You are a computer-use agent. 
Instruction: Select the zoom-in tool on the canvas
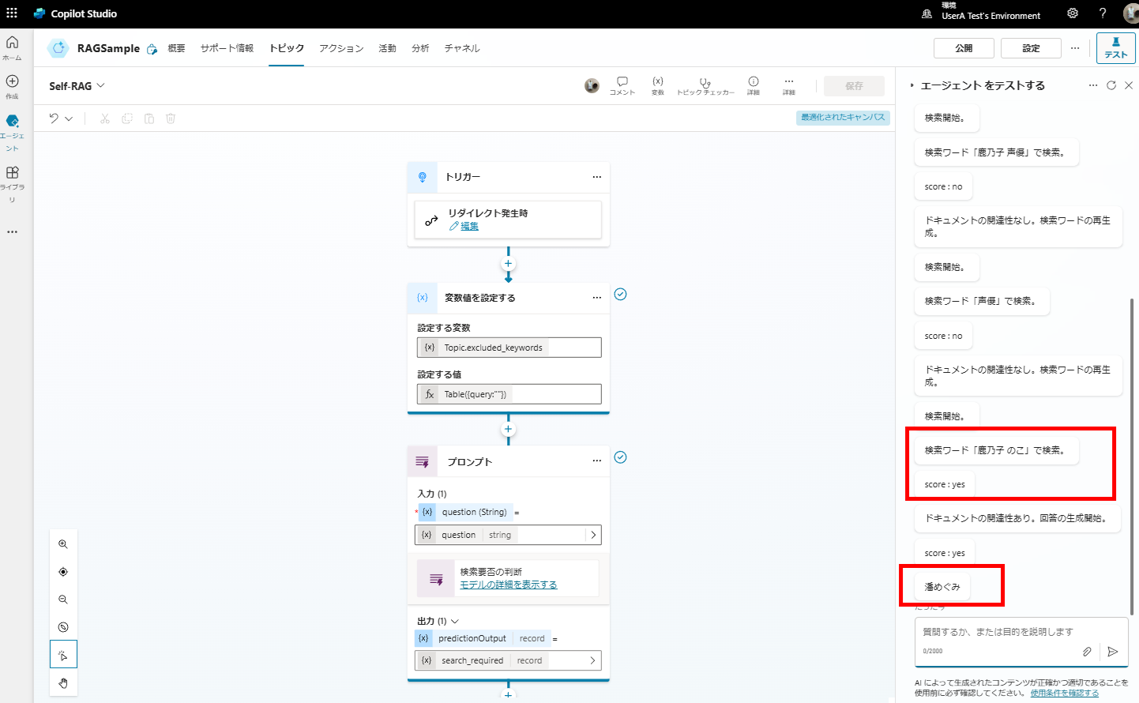pyautogui.click(x=63, y=543)
